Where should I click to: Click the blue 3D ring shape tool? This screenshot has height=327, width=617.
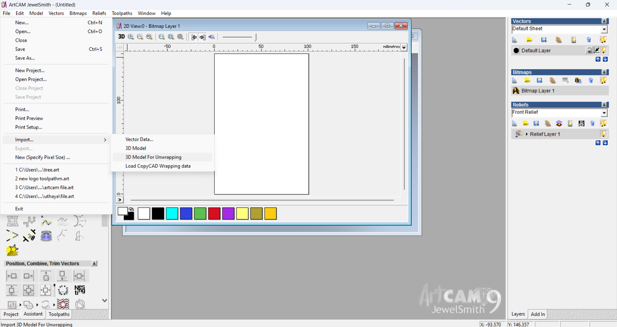46,236
